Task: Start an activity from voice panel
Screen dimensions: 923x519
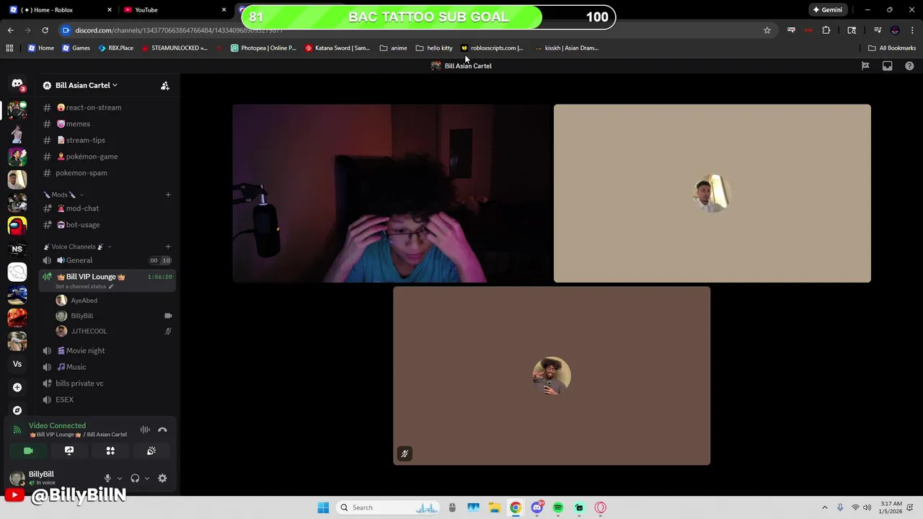Action: [x=110, y=451]
